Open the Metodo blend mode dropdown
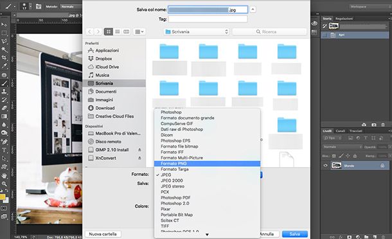The width and height of the screenshot is (392, 239). pyautogui.click(x=71, y=6)
